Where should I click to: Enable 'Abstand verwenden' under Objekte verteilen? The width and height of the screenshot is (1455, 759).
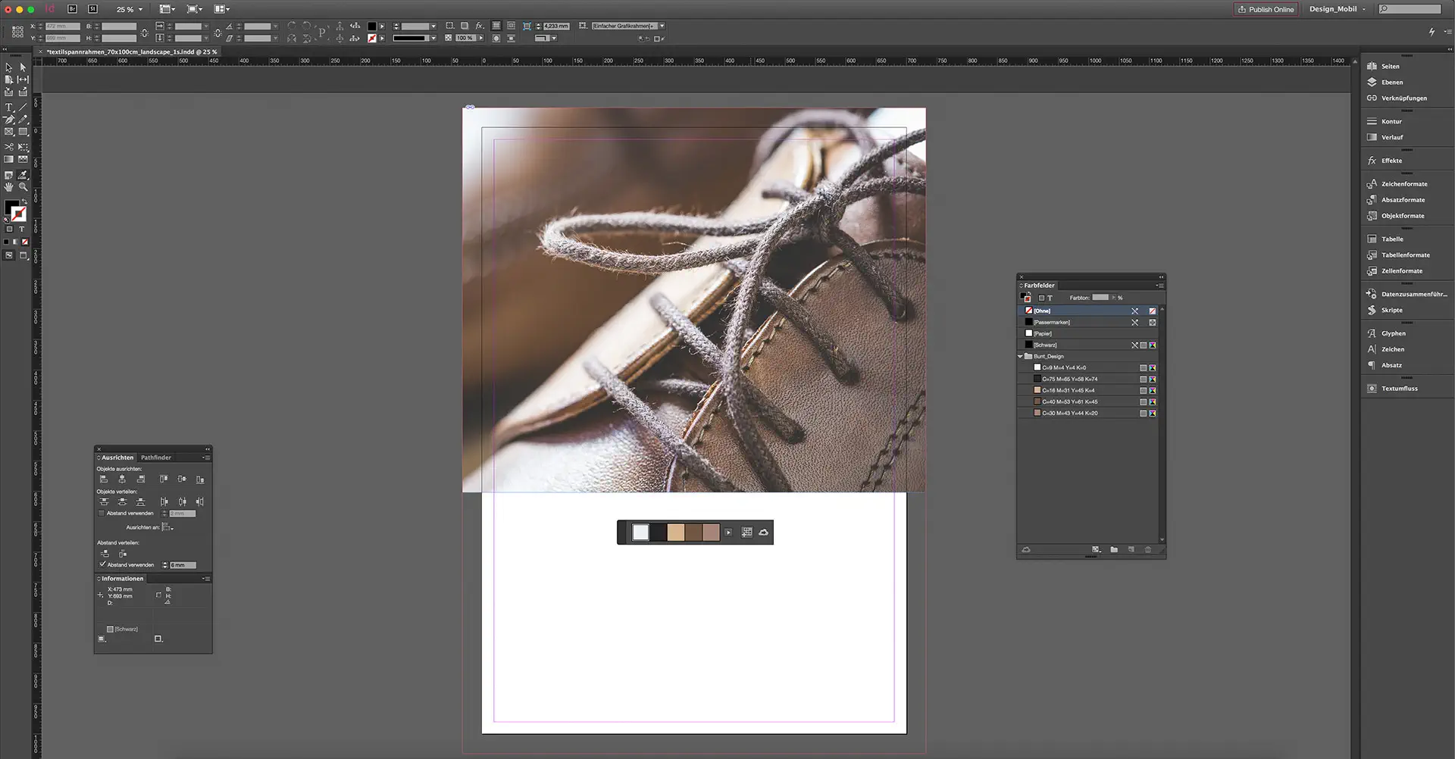(102, 513)
